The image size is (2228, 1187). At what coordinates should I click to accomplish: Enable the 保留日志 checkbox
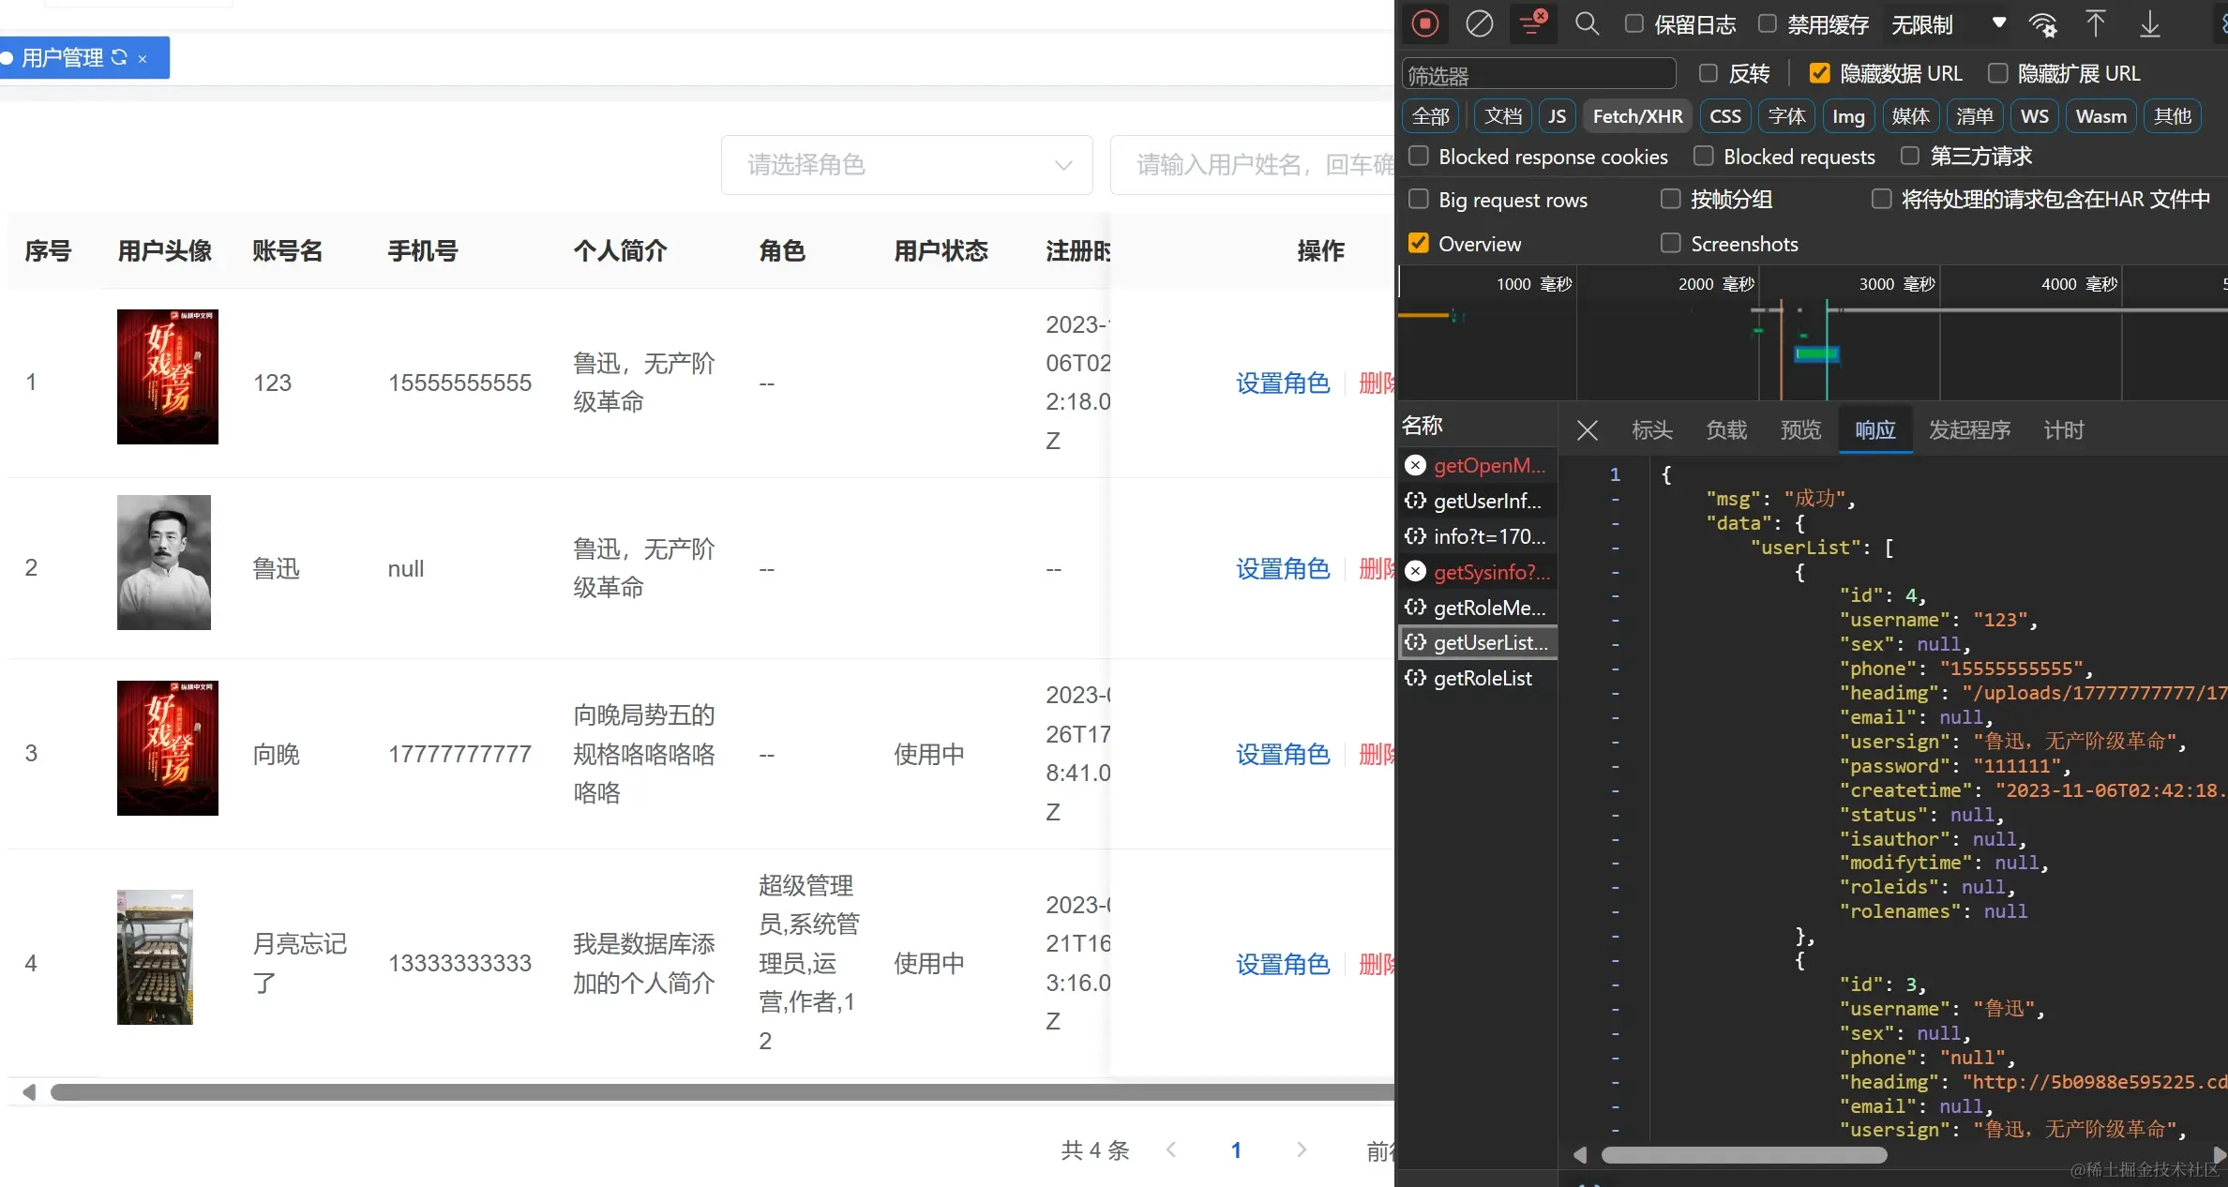[x=1634, y=23]
